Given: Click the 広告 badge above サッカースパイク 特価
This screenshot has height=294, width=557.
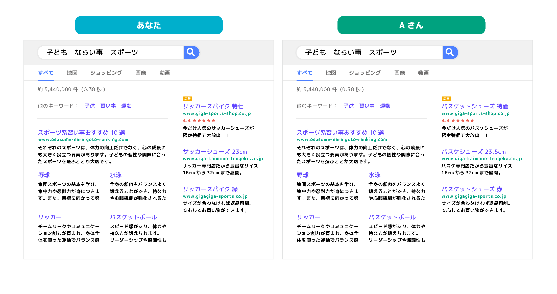Looking at the screenshot, I should 187,99.
